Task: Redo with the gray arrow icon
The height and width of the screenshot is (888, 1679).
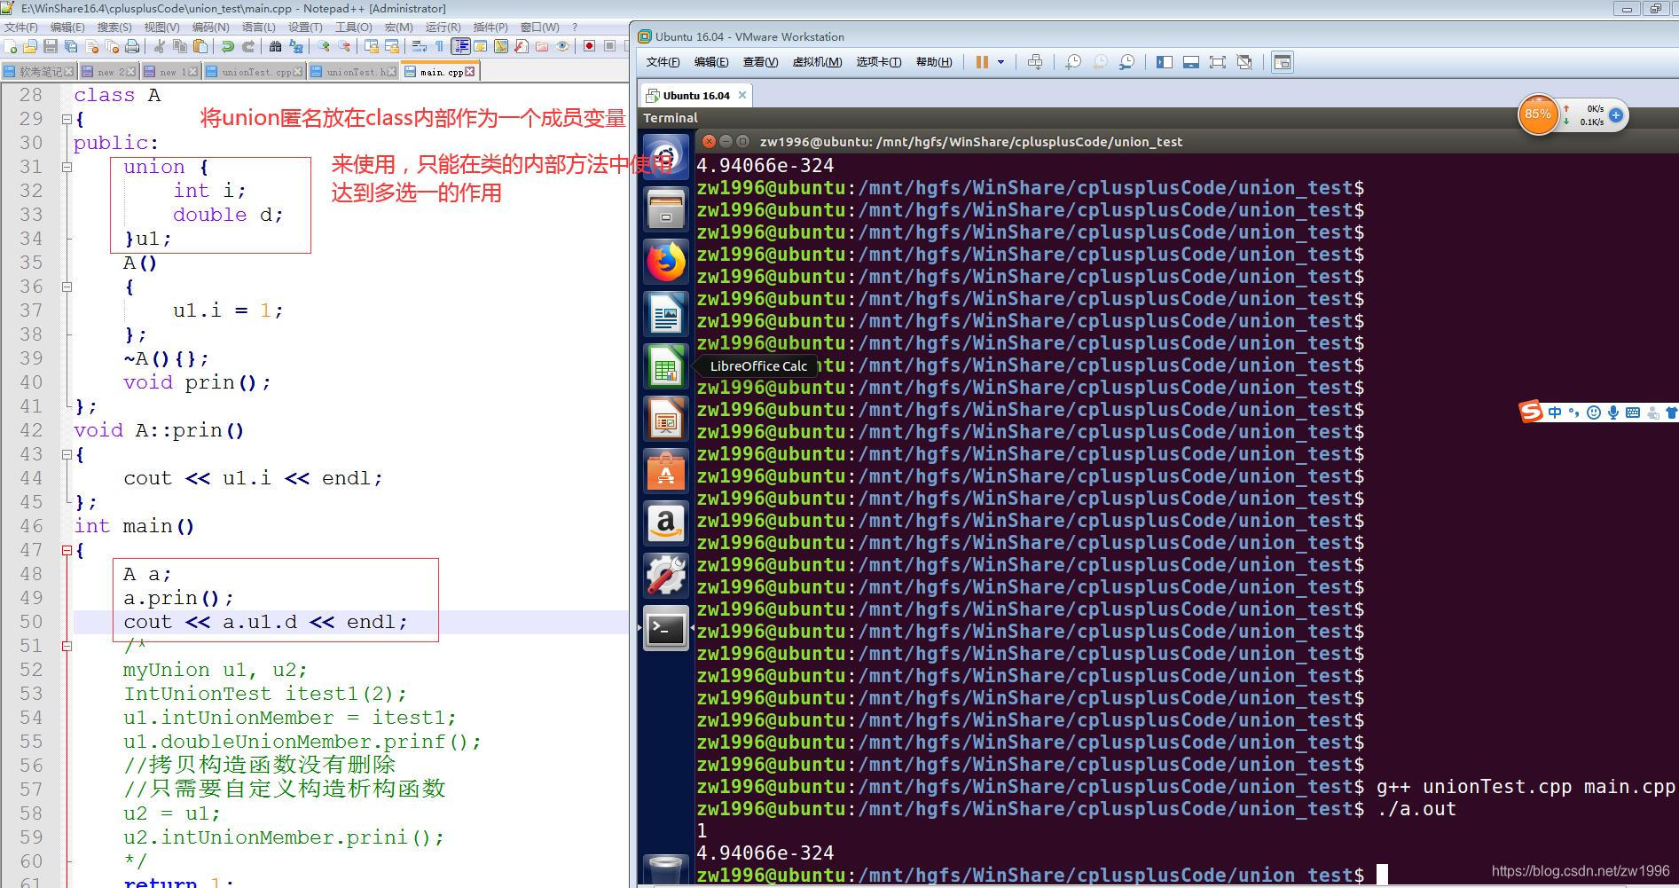Action: 248,46
